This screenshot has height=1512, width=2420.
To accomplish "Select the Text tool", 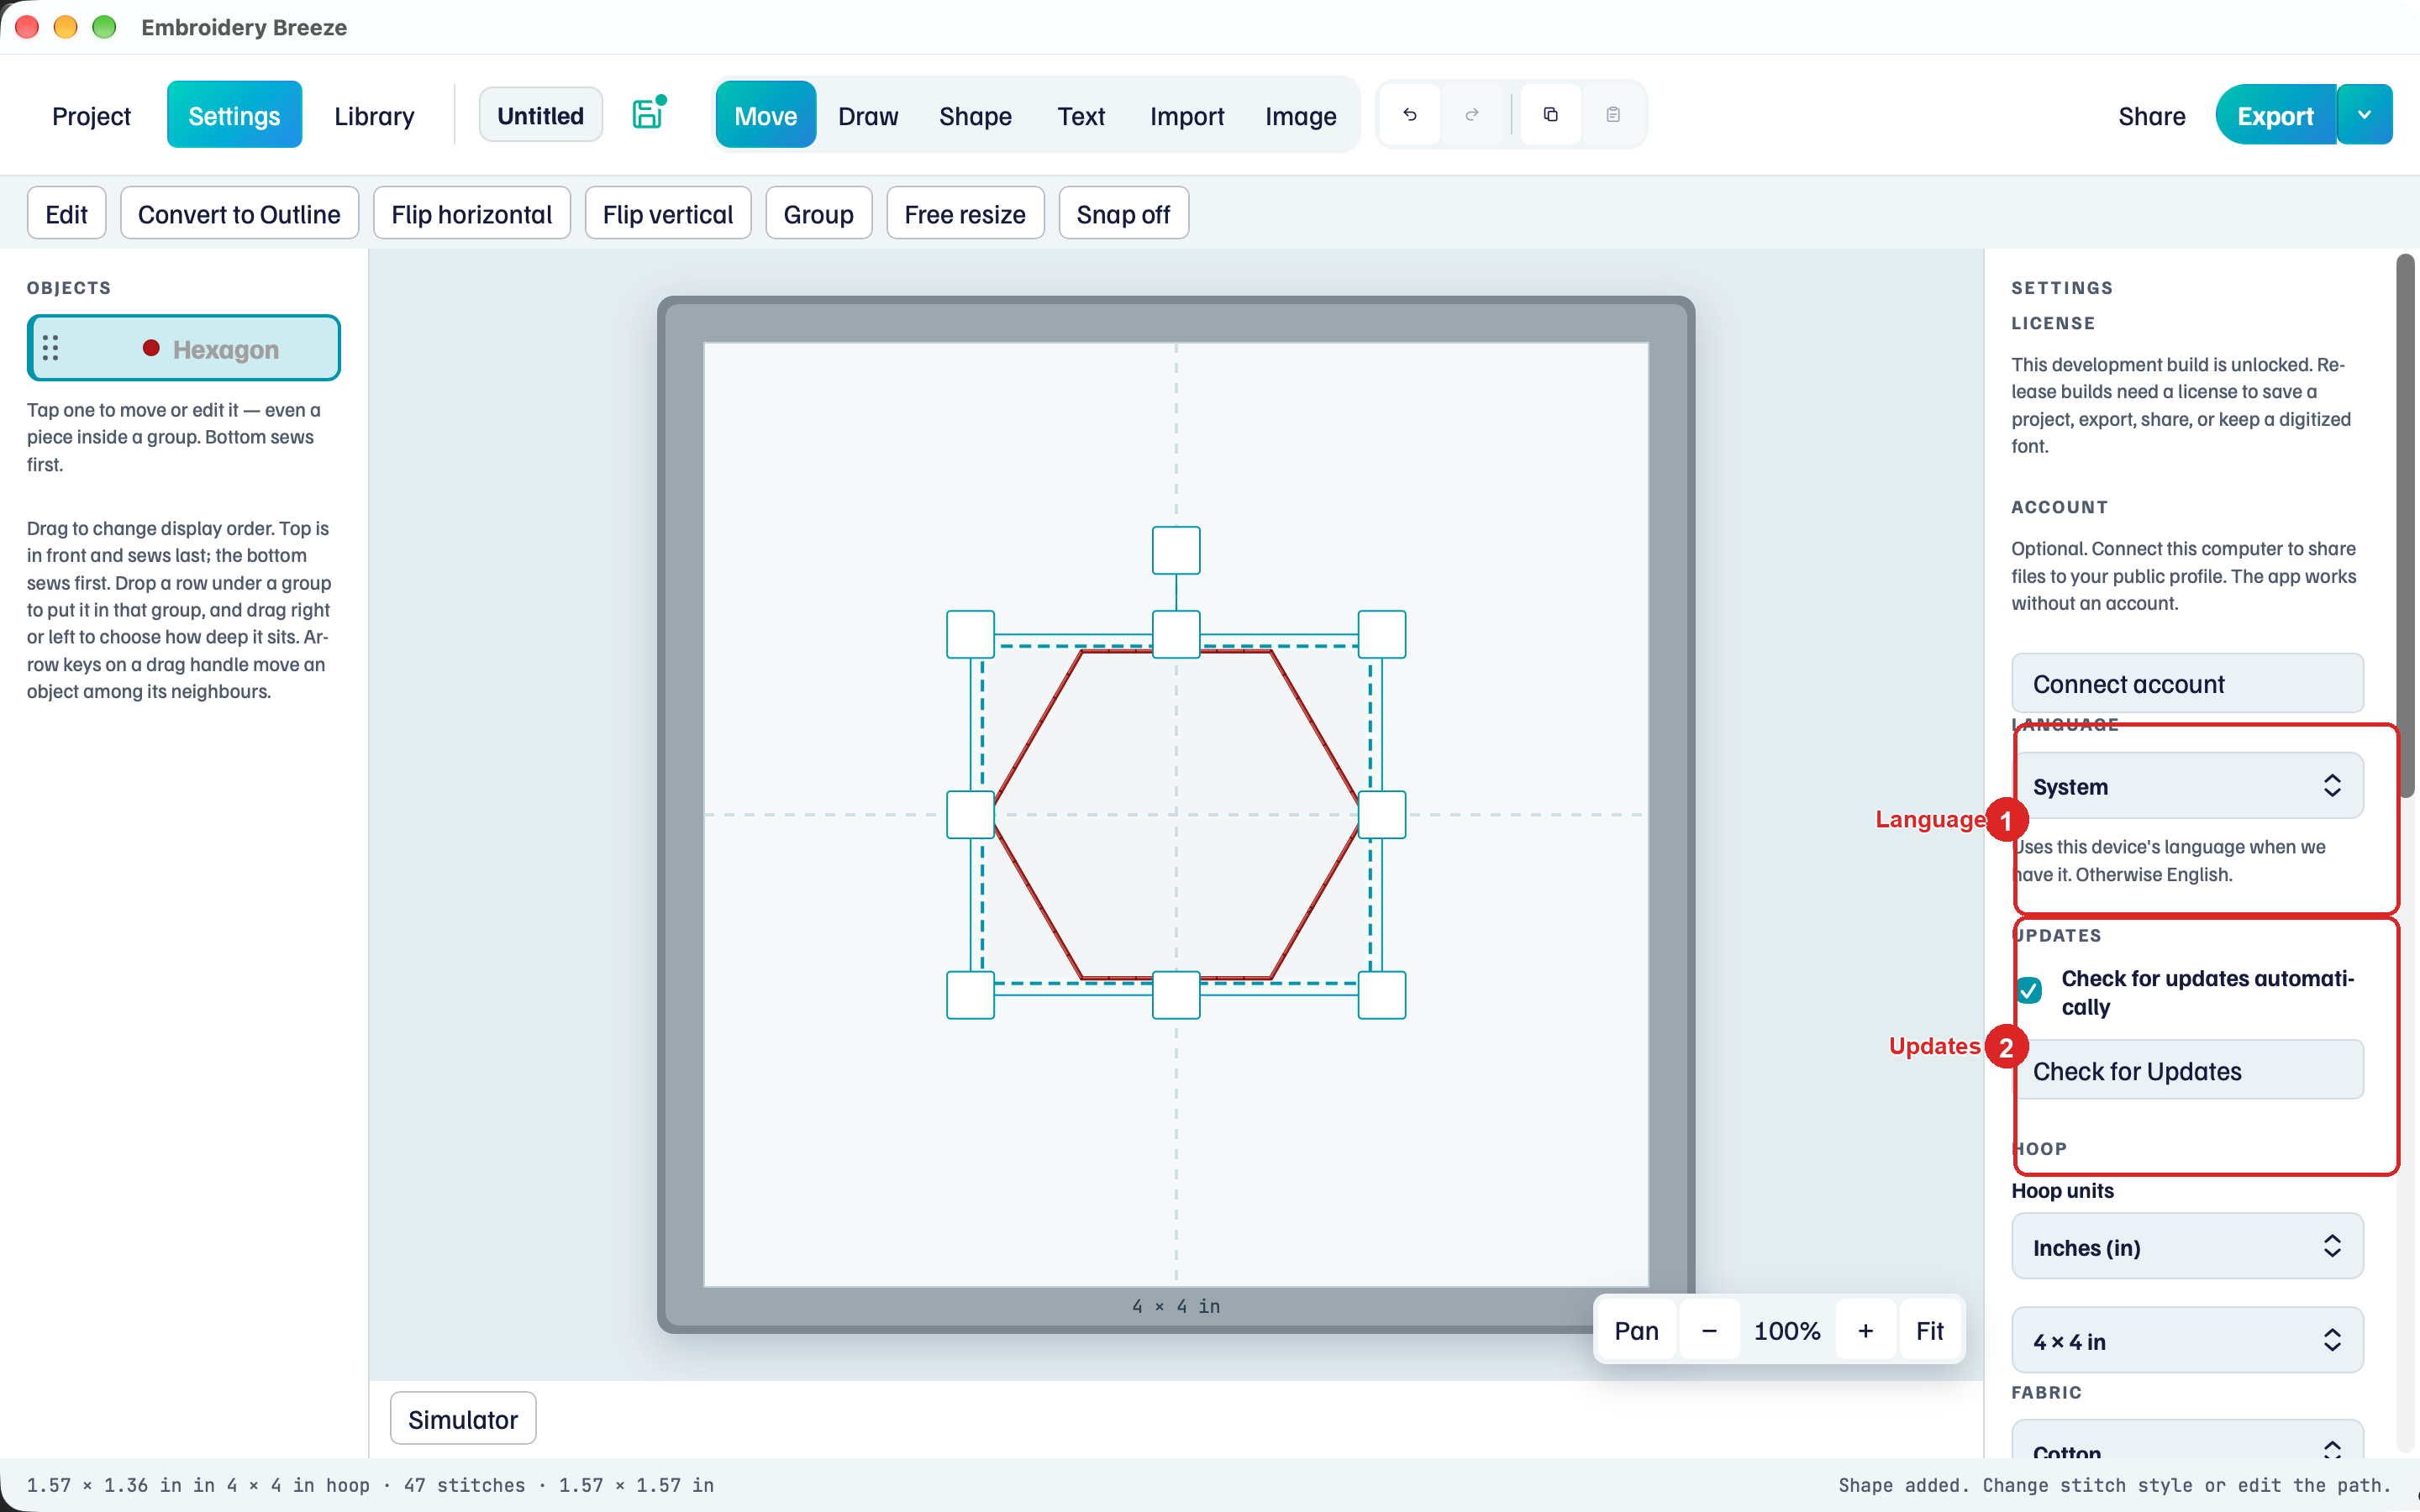I will click(x=1081, y=115).
